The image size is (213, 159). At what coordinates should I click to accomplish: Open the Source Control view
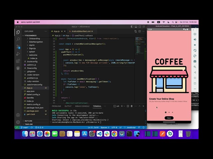click(18, 47)
